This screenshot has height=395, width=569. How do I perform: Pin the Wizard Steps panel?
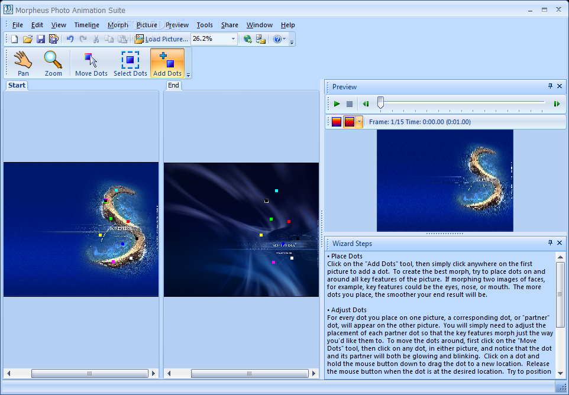click(550, 242)
